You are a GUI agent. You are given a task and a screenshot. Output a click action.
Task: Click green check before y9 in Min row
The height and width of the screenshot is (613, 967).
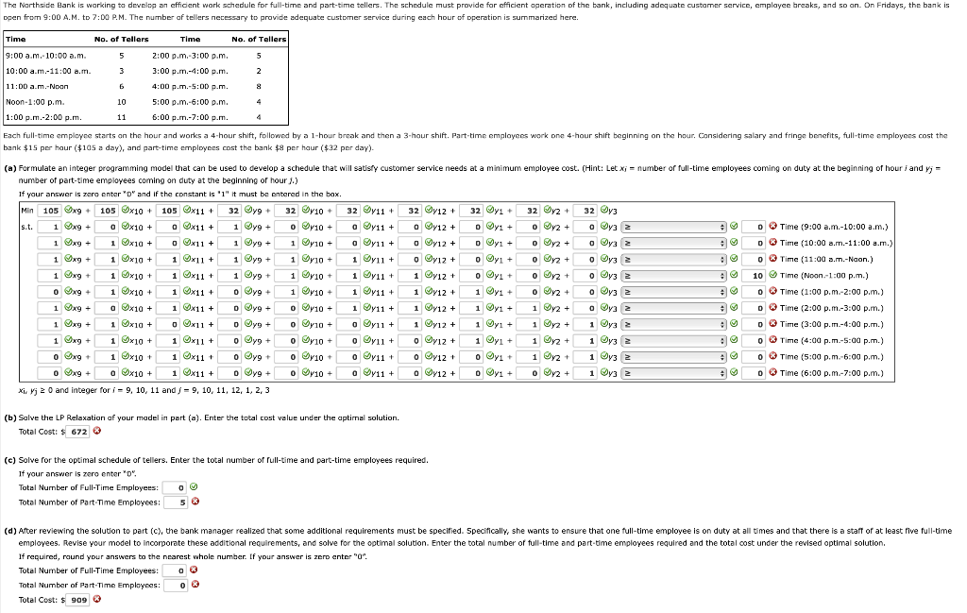pyautogui.click(x=248, y=210)
